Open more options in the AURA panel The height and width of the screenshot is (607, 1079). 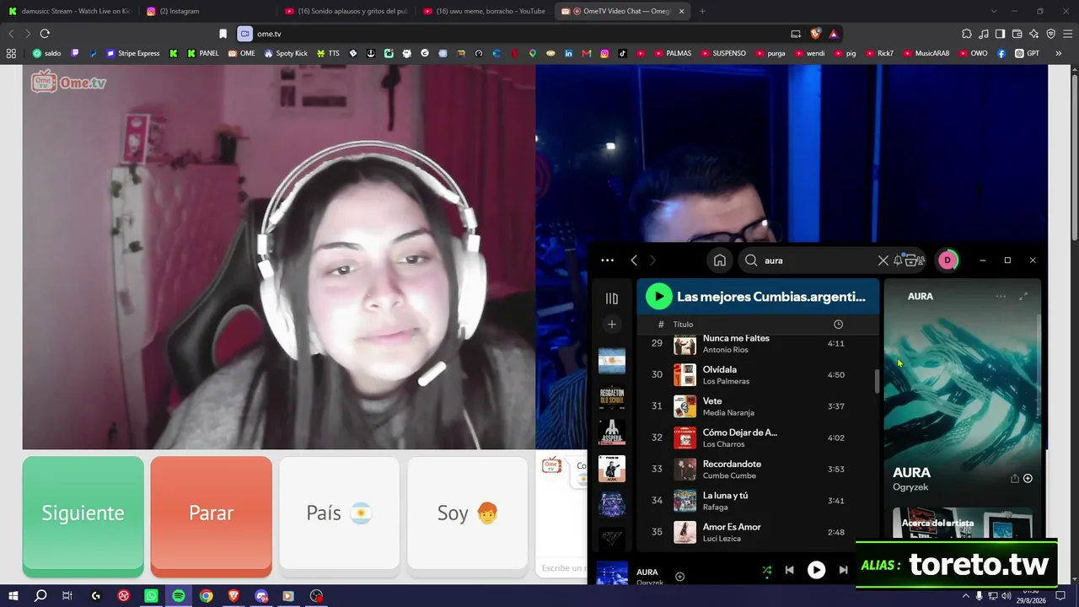pos(1001,297)
